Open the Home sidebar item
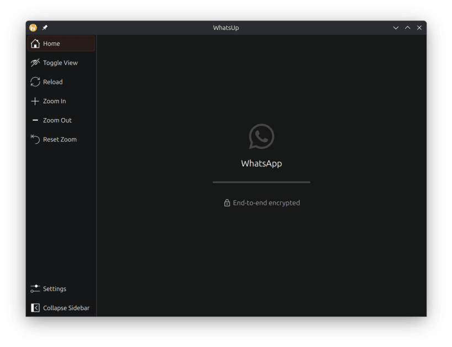 click(x=61, y=44)
